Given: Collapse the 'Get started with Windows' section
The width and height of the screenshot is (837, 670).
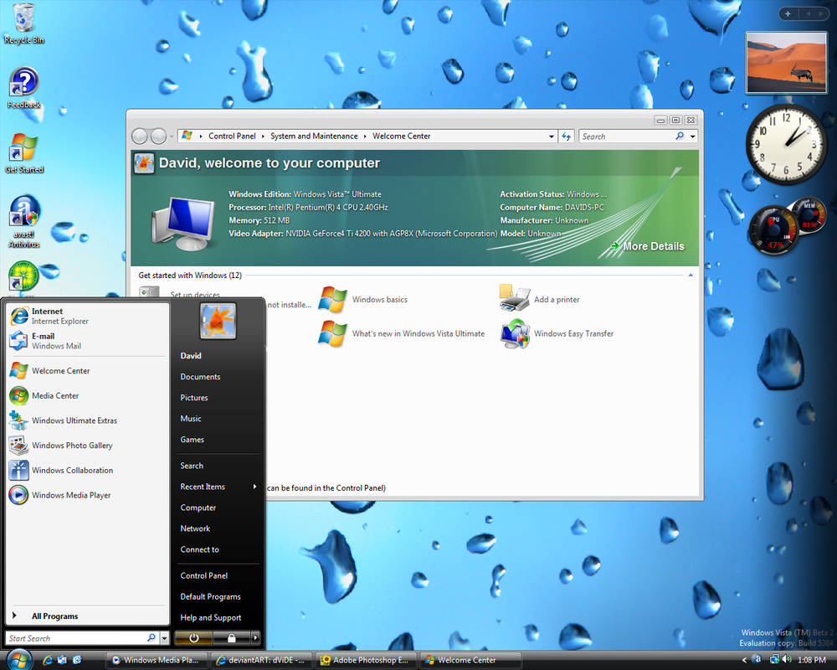Looking at the screenshot, I should pos(691,275).
